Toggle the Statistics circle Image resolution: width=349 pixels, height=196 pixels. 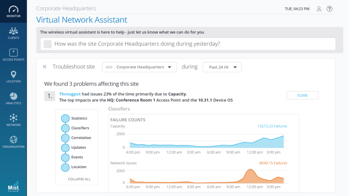(x=65, y=118)
